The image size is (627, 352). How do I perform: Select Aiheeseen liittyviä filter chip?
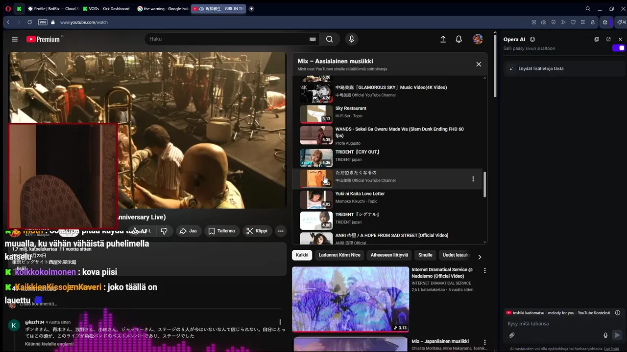tap(389, 255)
